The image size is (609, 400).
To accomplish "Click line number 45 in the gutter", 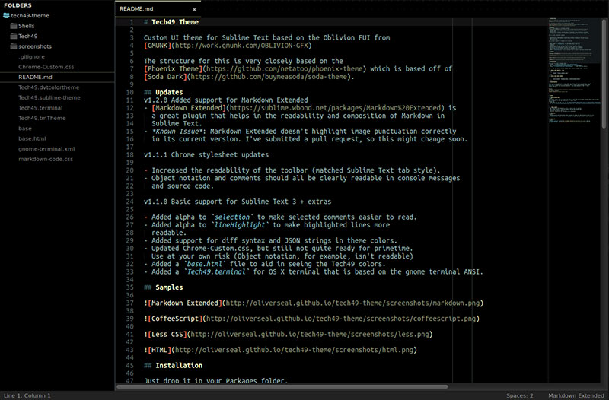I will pyautogui.click(x=129, y=366).
